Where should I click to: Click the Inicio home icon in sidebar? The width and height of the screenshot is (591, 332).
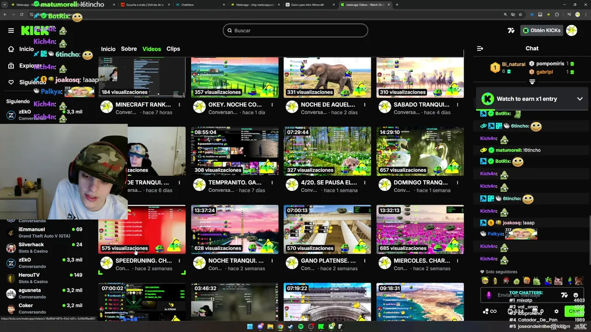click(11, 49)
